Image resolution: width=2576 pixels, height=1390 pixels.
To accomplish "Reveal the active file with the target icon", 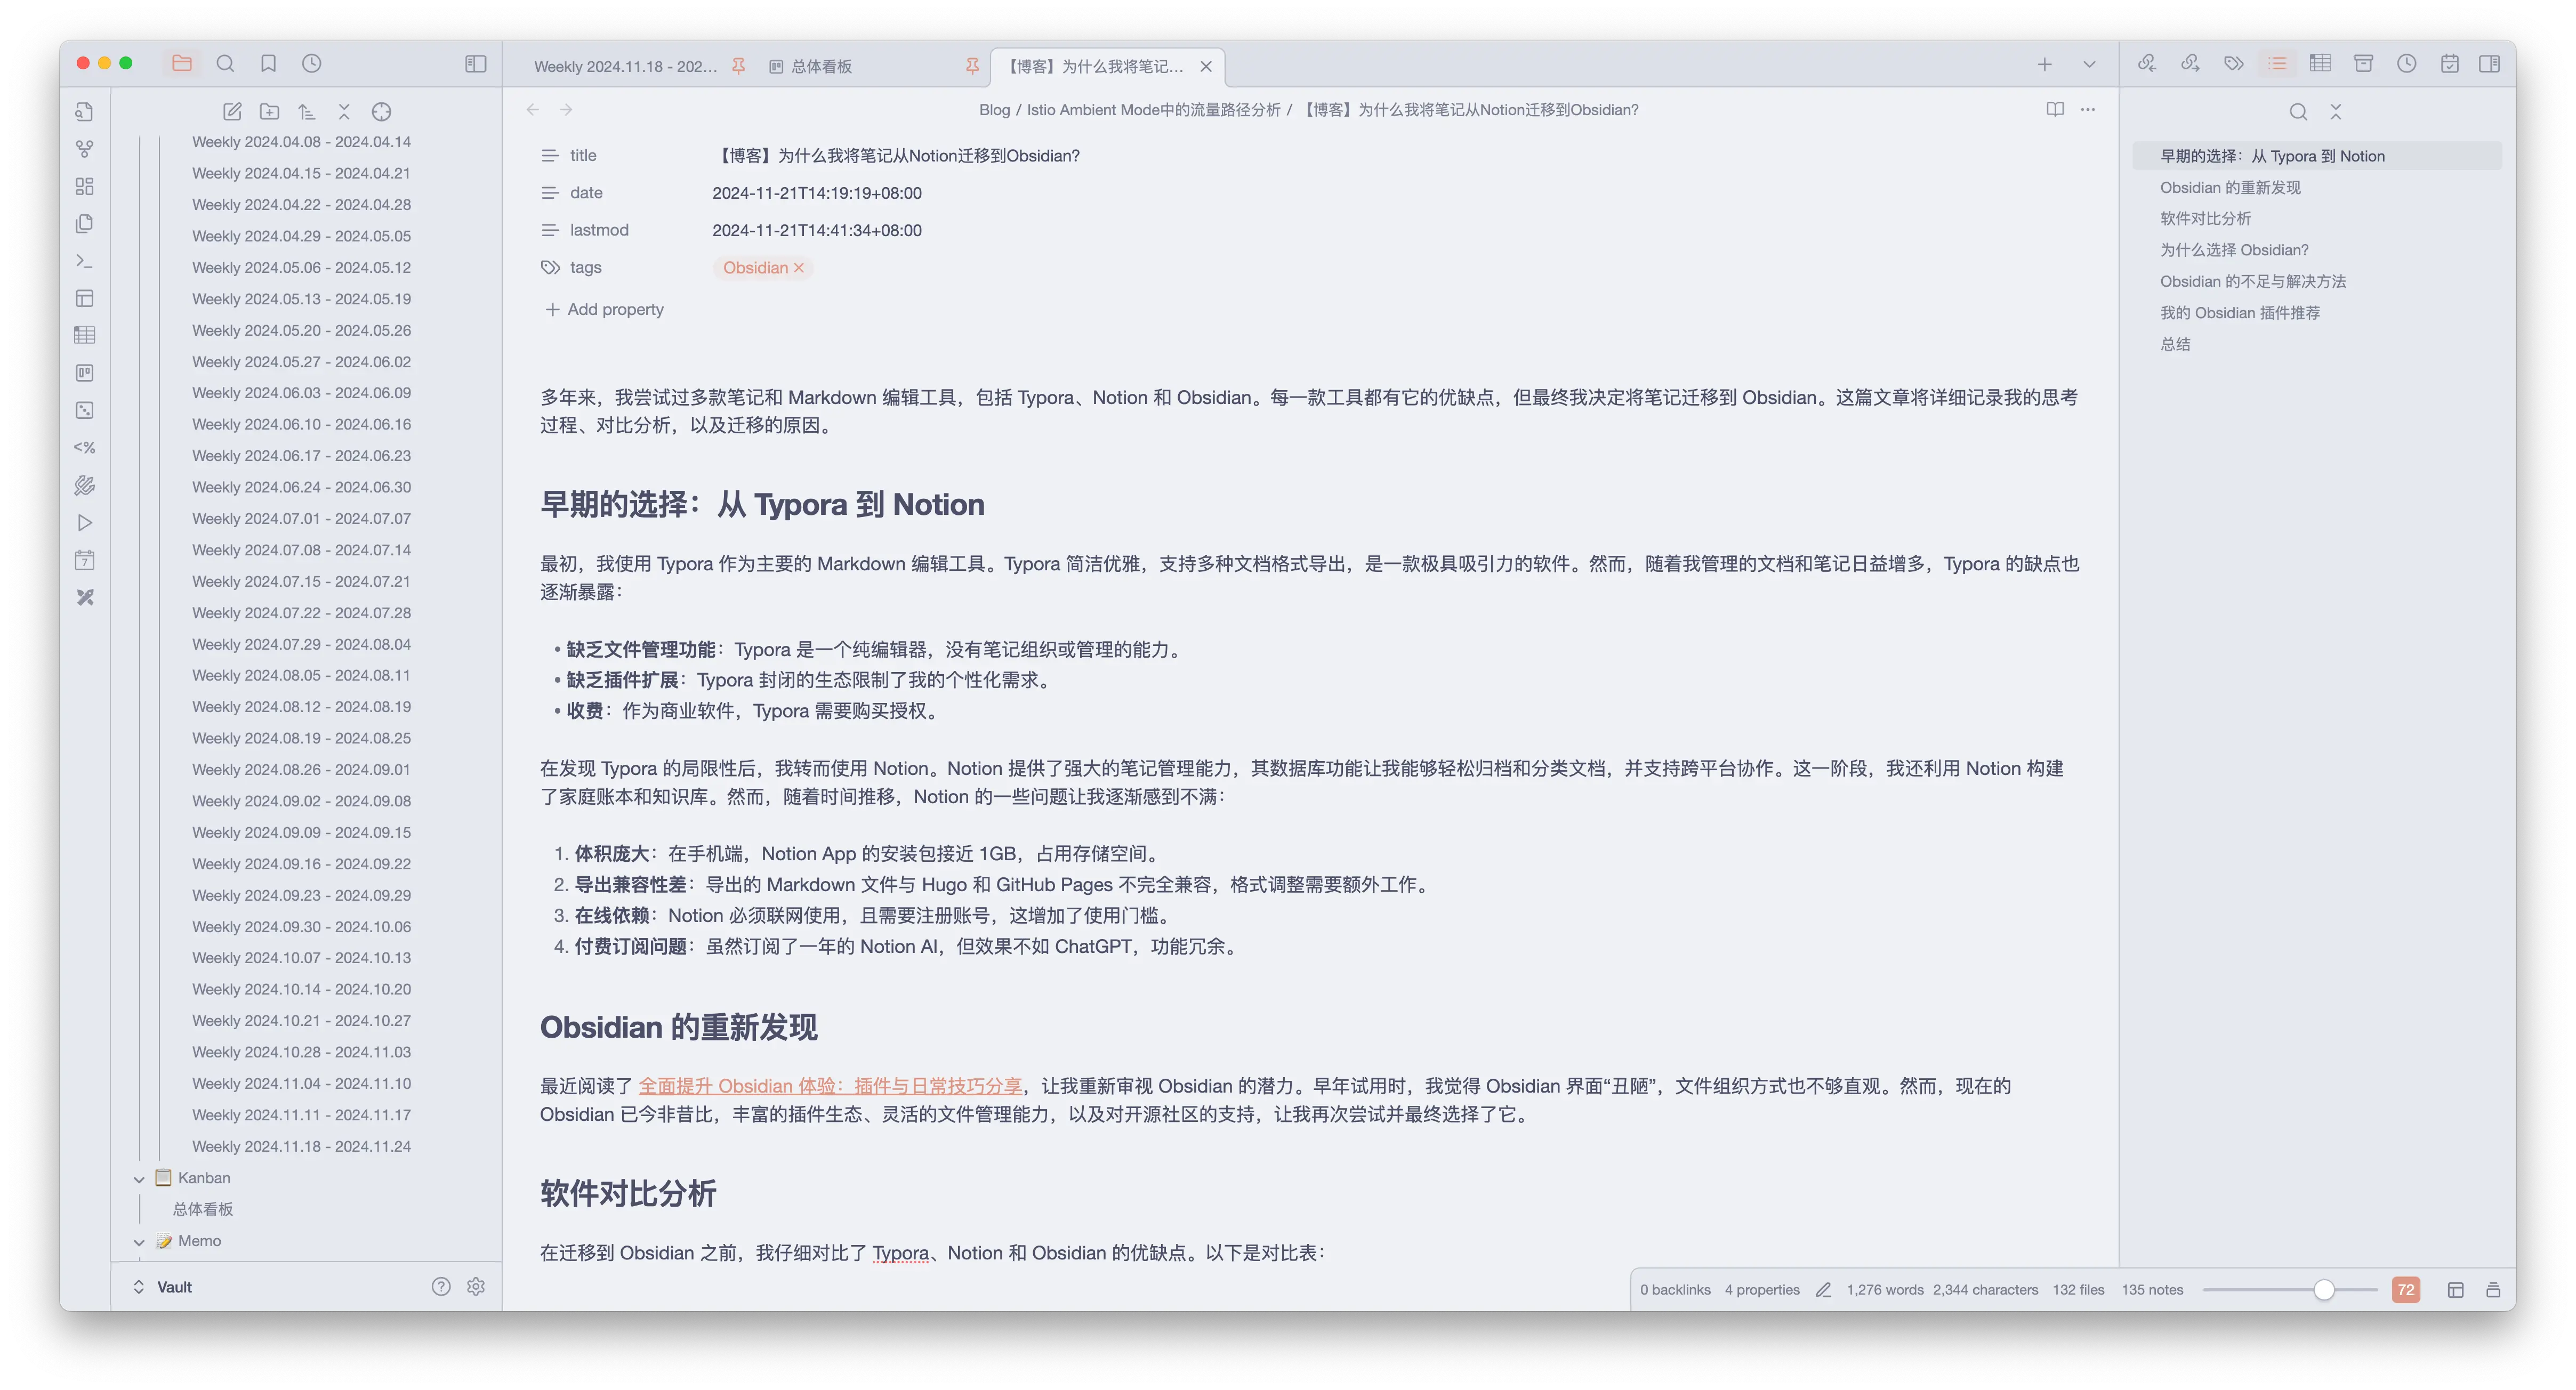I will pos(381,112).
